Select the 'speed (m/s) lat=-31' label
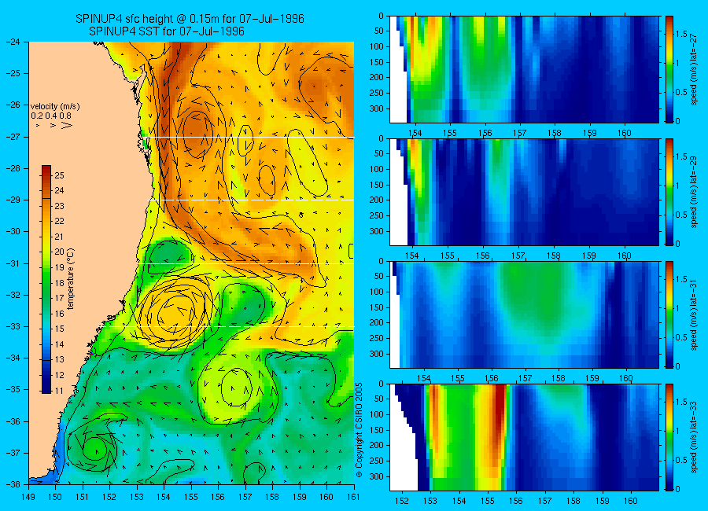This screenshot has width=708, height=511. 694,314
